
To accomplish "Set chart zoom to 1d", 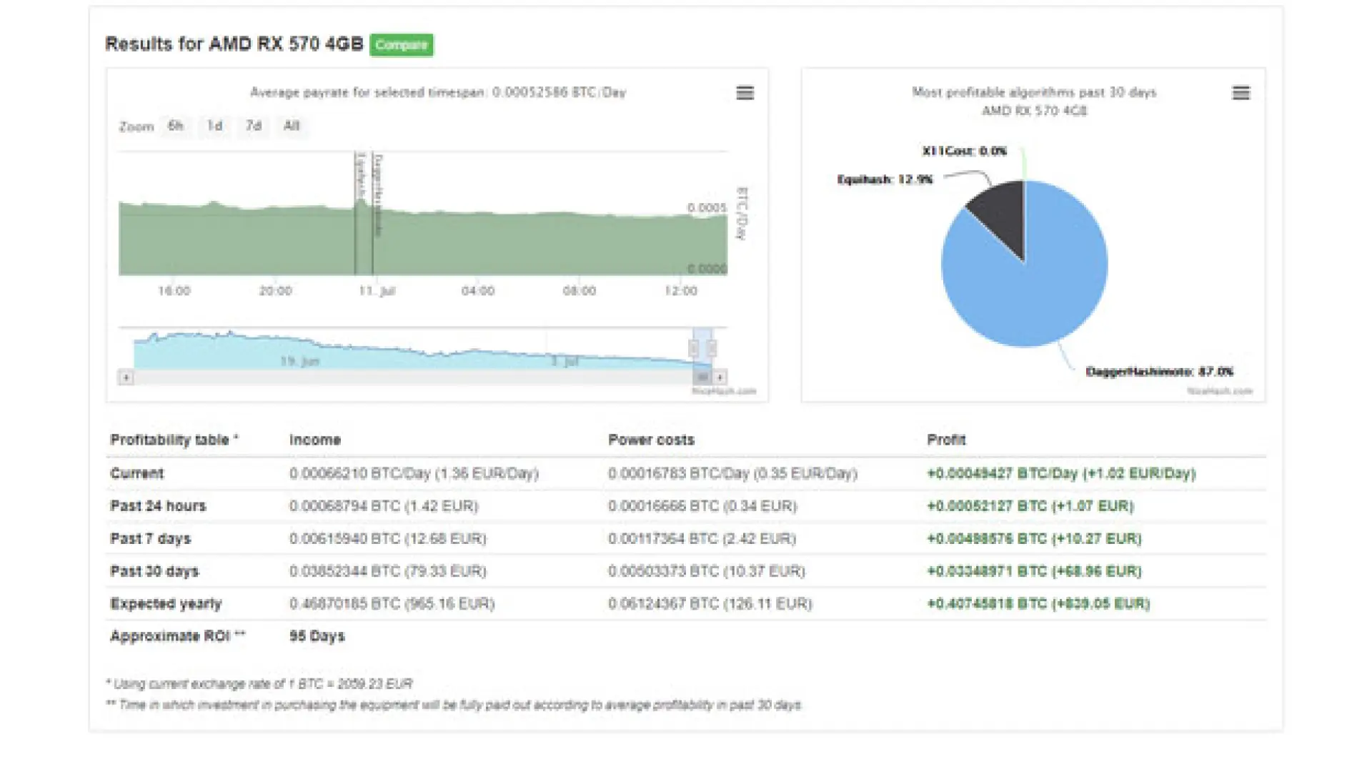I will [214, 126].
